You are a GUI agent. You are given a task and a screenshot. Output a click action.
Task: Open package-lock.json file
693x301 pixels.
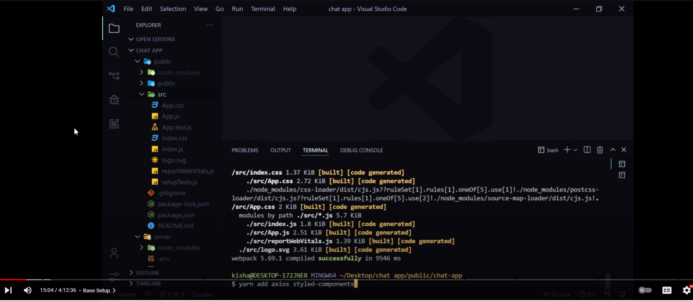pos(183,204)
